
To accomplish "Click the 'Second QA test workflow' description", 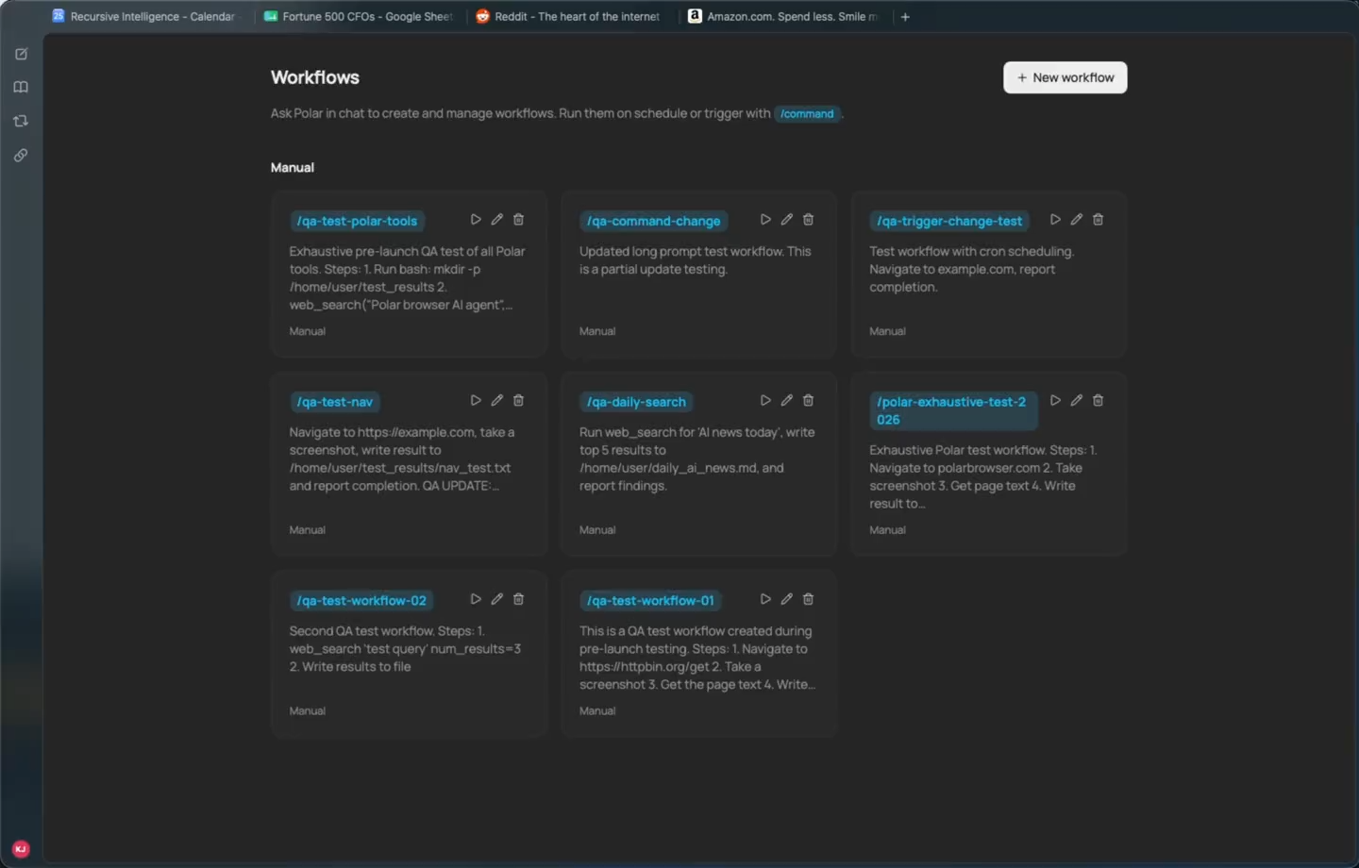I will point(406,649).
